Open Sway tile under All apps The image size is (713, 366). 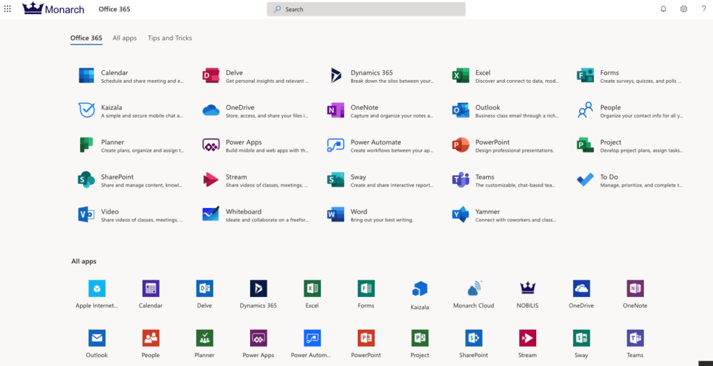pos(581,344)
